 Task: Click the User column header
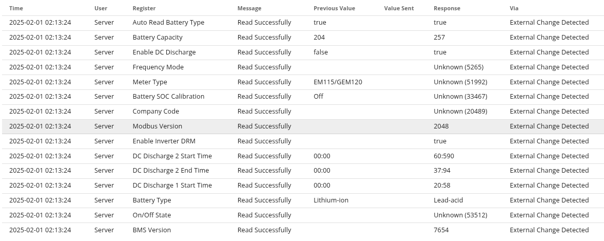pyautogui.click(x=101, y=8)
